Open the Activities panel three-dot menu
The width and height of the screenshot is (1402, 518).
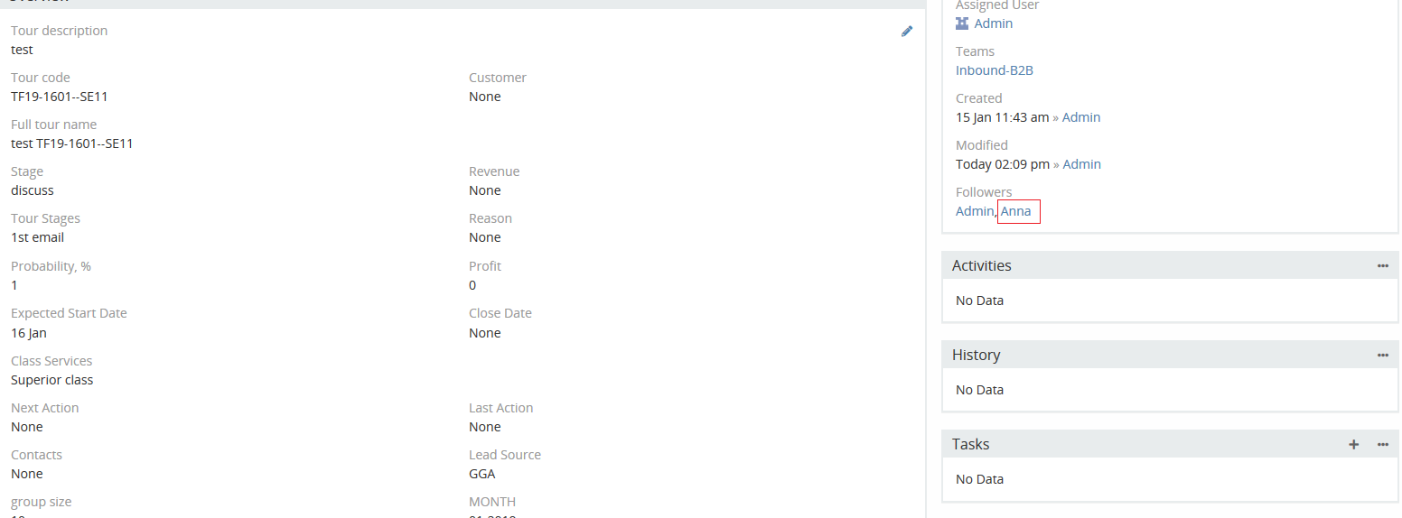[x=1382, y=265]
